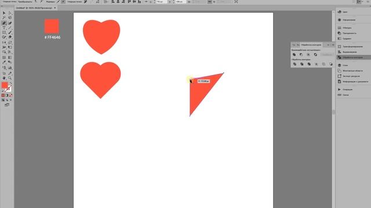Click Merge pathfinder icon

(x=309, y=64)
